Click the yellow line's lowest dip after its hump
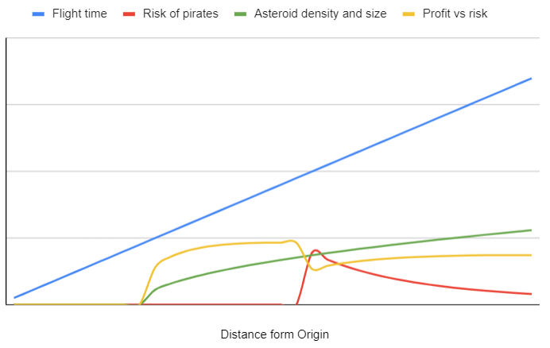This screenshot has height=348, width=550. (316, 270)
